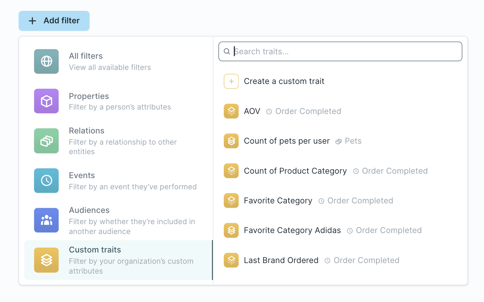
Task: Select the AOV custom trait
Action: pos(252,111)
